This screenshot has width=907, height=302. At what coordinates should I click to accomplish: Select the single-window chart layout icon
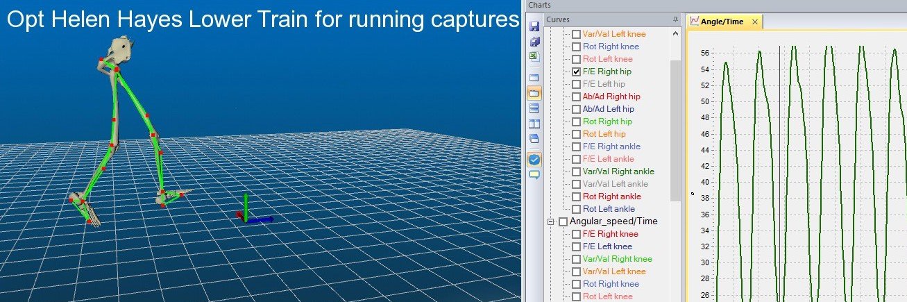click(534, 78)
